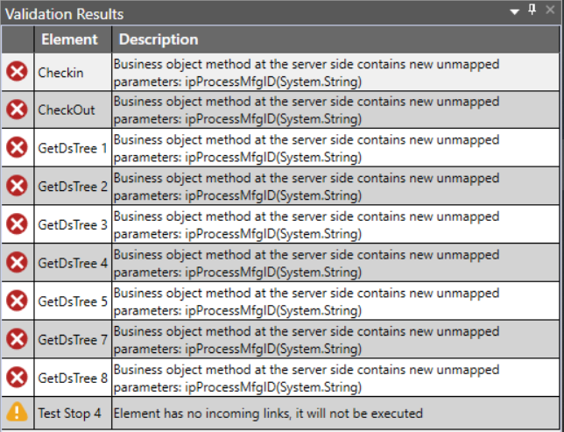The width and height of the screenshot is (564, 432).
Task: Click the Checkin error description text
Action: click(306, 73)
